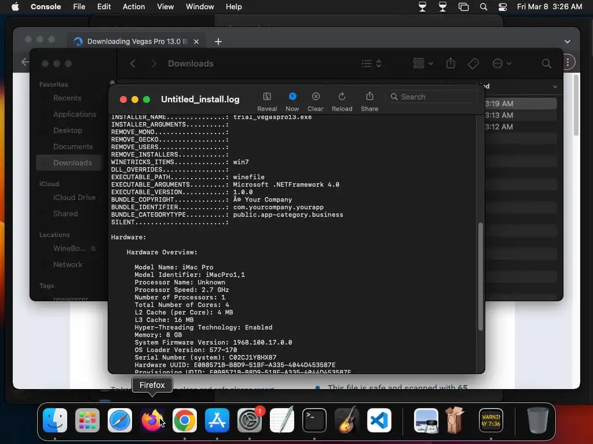Viewport: 593px width, 444px height.
Task: Go forward in Finder Downloads window
Action: point(153,64)
